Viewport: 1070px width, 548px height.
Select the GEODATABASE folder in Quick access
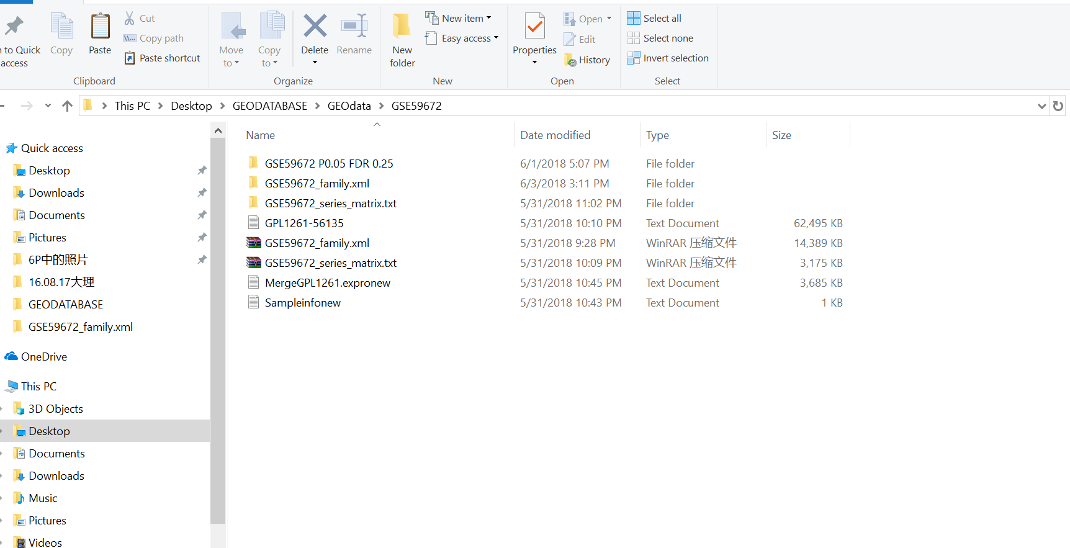tap(66, 305)
